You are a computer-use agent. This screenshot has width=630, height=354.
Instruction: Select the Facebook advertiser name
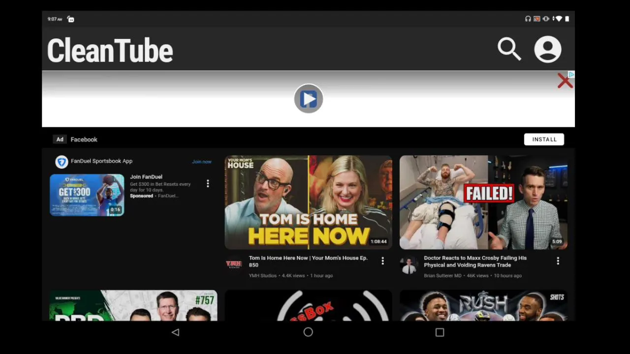84,140
